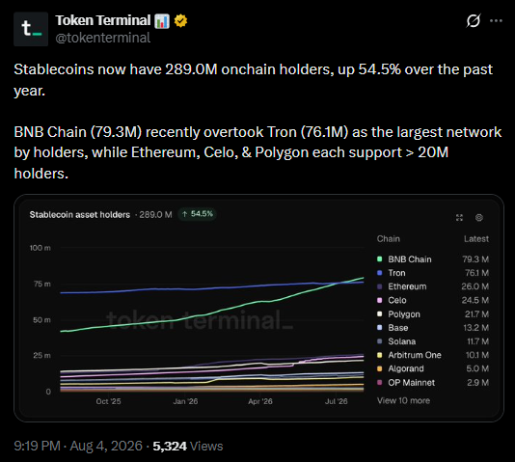
Task: Click the Chain column header
Action: [x=389, y=239]
